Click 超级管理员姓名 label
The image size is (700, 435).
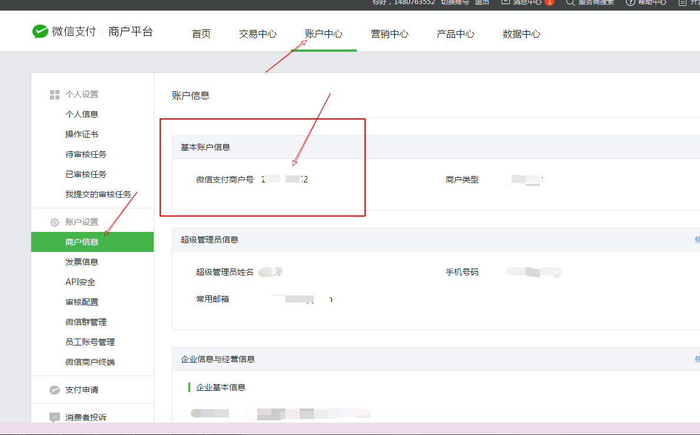tap(224, 272)
